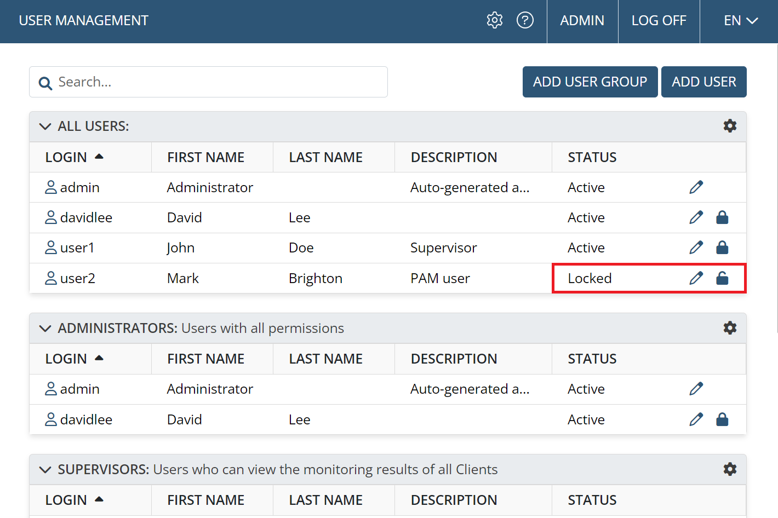Open settings gear in top header
This screenshot has height=518, width=778.
click(x=494, y=20)
